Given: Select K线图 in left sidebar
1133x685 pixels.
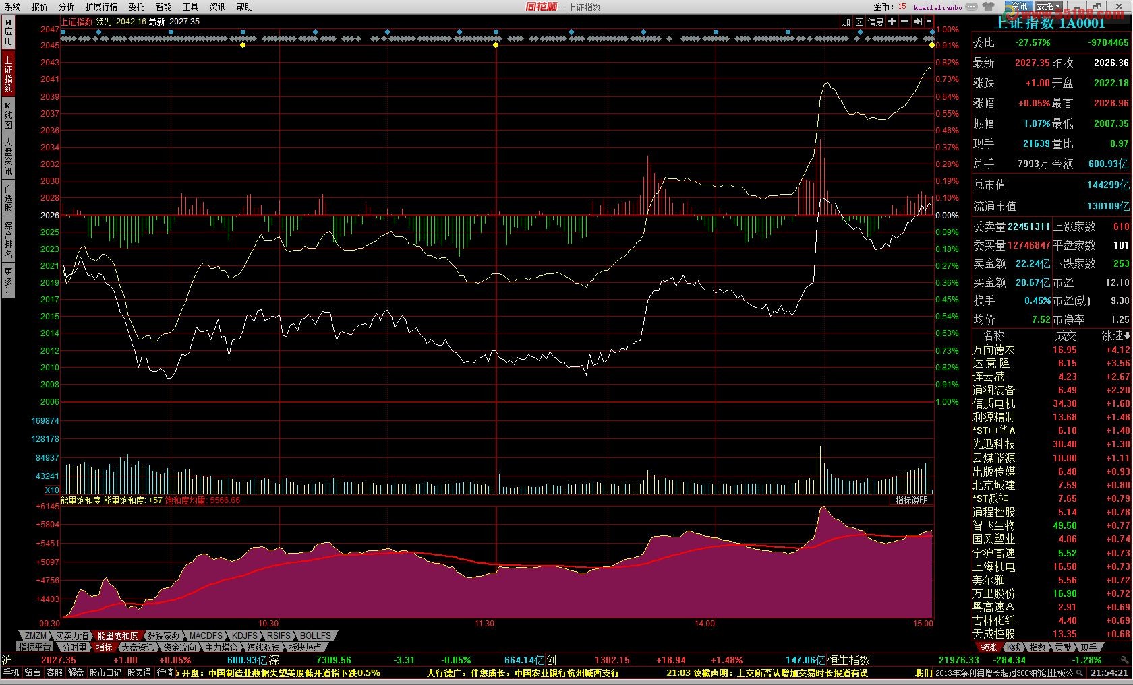Looking at the screenshot, I should pos(8,115).
